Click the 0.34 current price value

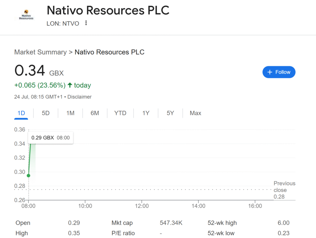point(30,71)
